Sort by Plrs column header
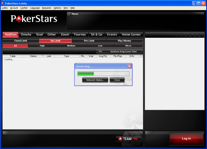 pos(83,56)
